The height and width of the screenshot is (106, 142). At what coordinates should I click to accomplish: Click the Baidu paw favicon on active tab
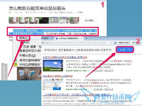pos(57,38)
